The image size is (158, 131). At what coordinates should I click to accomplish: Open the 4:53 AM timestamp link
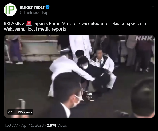click(11, 125)
